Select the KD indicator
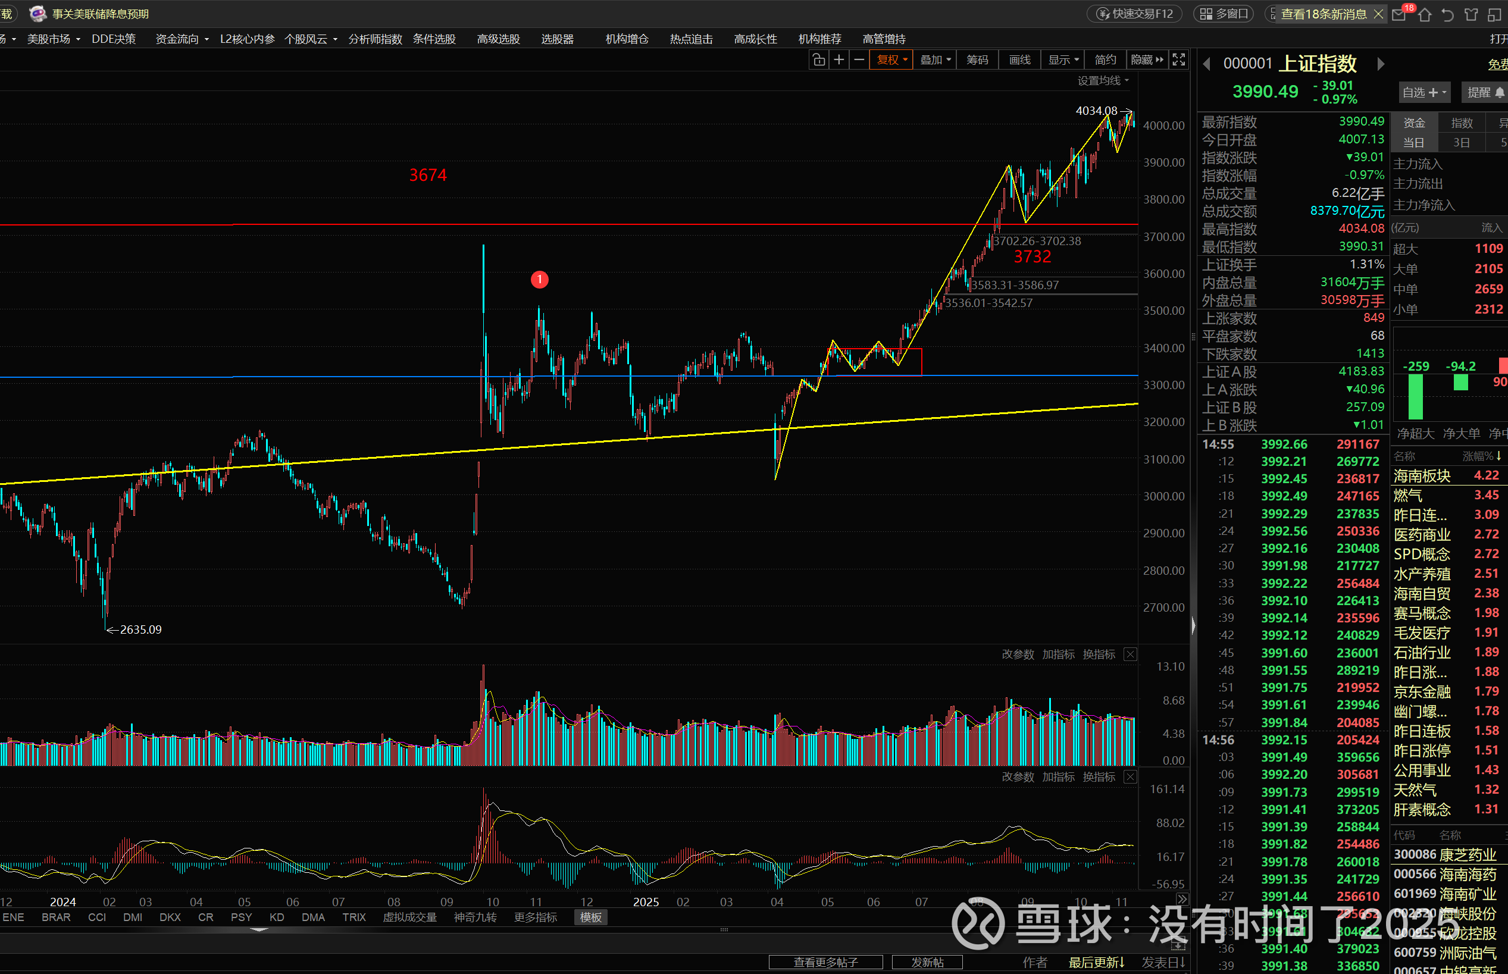The height and width of the screenshot is (974, 1508). click(x=276, y=917)
